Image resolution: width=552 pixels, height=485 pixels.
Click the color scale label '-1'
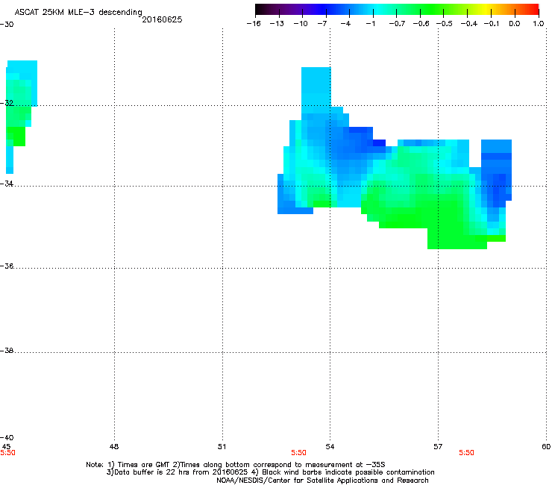tap(370, 24)
